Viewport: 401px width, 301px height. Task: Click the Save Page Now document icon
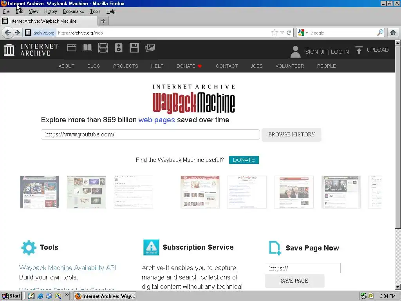pyautogui.click(x=275, y=248)
